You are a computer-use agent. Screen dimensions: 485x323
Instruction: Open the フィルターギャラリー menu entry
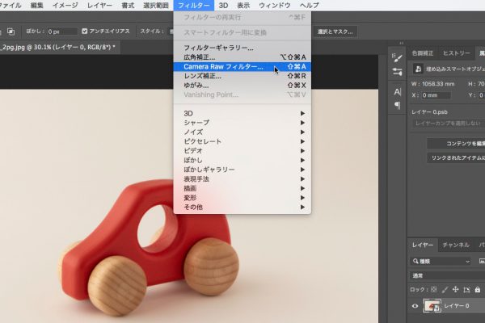(218, 48)
